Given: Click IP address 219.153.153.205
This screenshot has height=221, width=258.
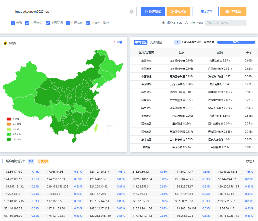Looking at the screenshot, I should [58, 186].
